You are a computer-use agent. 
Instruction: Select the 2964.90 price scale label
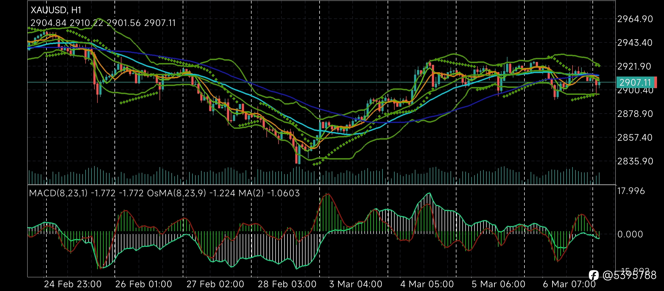coord(635,19)
